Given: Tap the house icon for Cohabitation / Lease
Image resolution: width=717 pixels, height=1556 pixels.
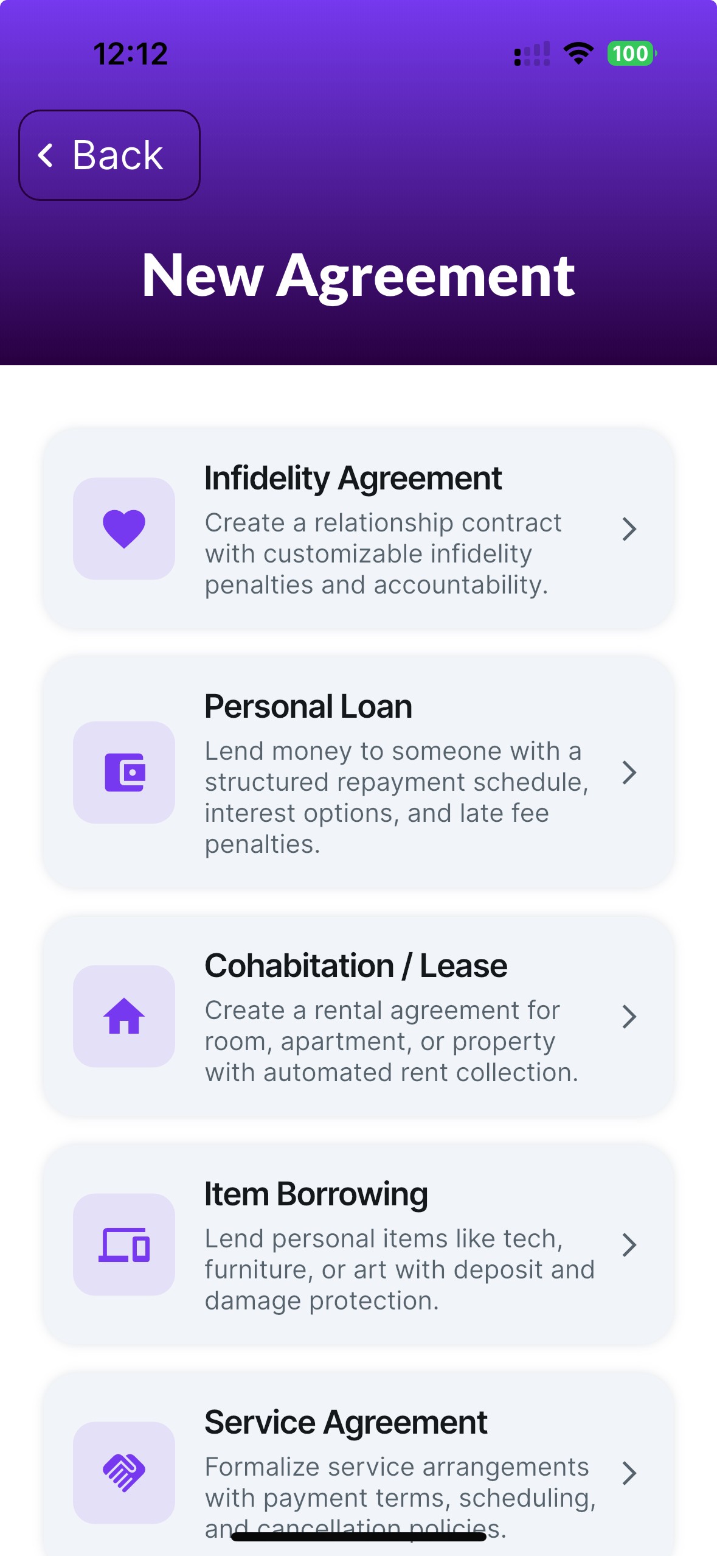Looking at the screenshot, I should point(124,1015).
